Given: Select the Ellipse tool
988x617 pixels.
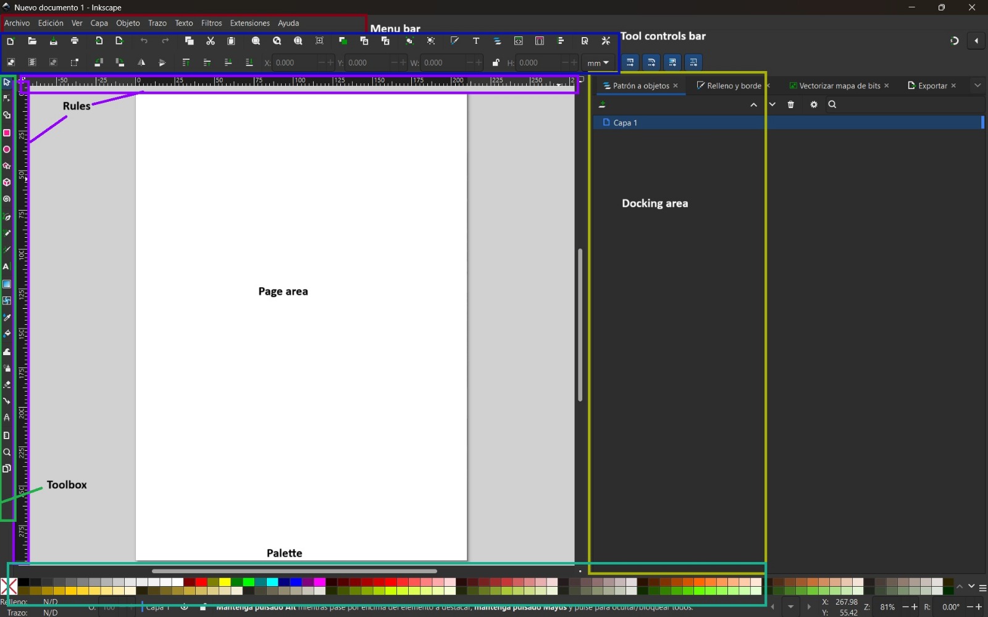Looking at the screenshot, I should coord(7,149).
